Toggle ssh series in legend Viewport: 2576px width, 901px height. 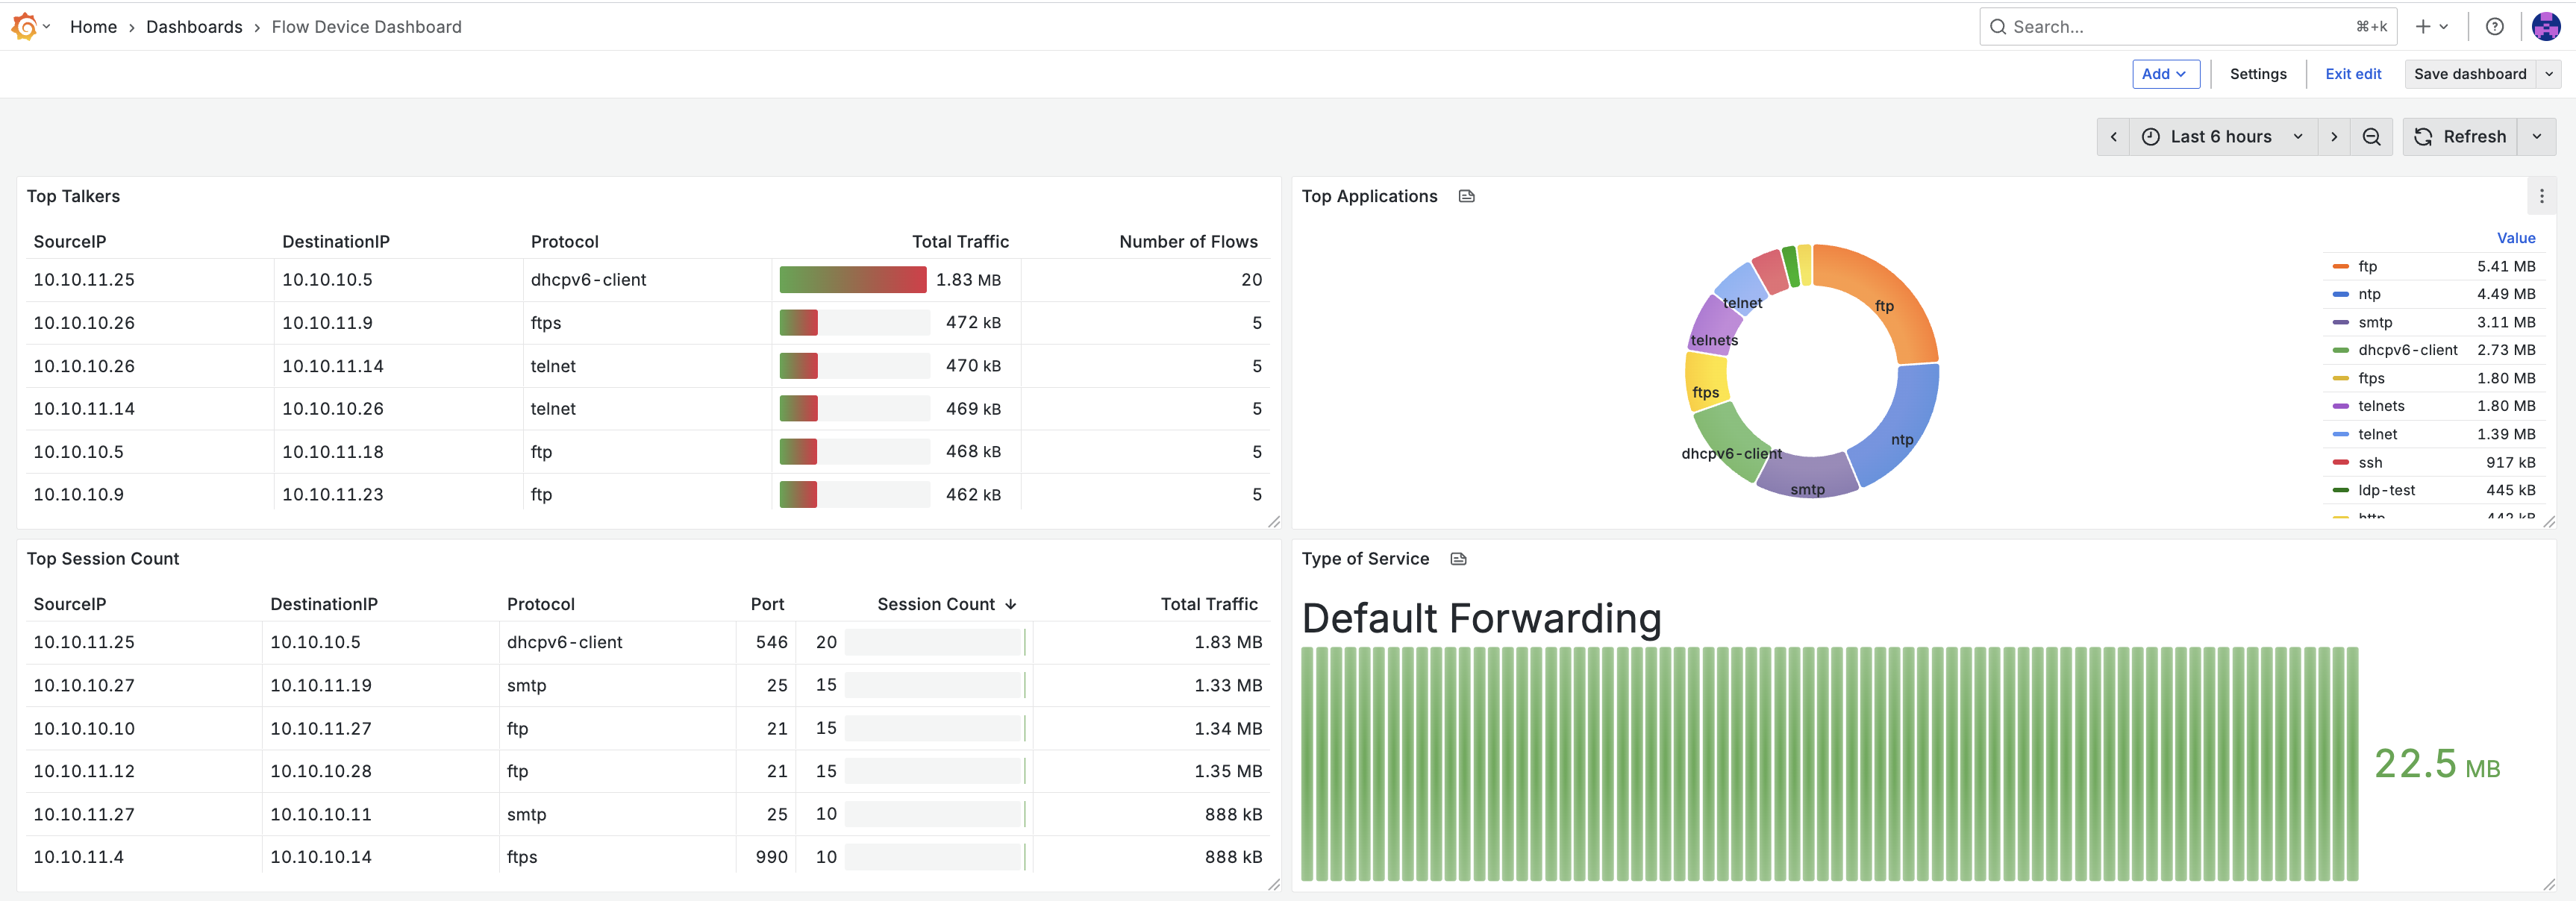click(2370, 462)
